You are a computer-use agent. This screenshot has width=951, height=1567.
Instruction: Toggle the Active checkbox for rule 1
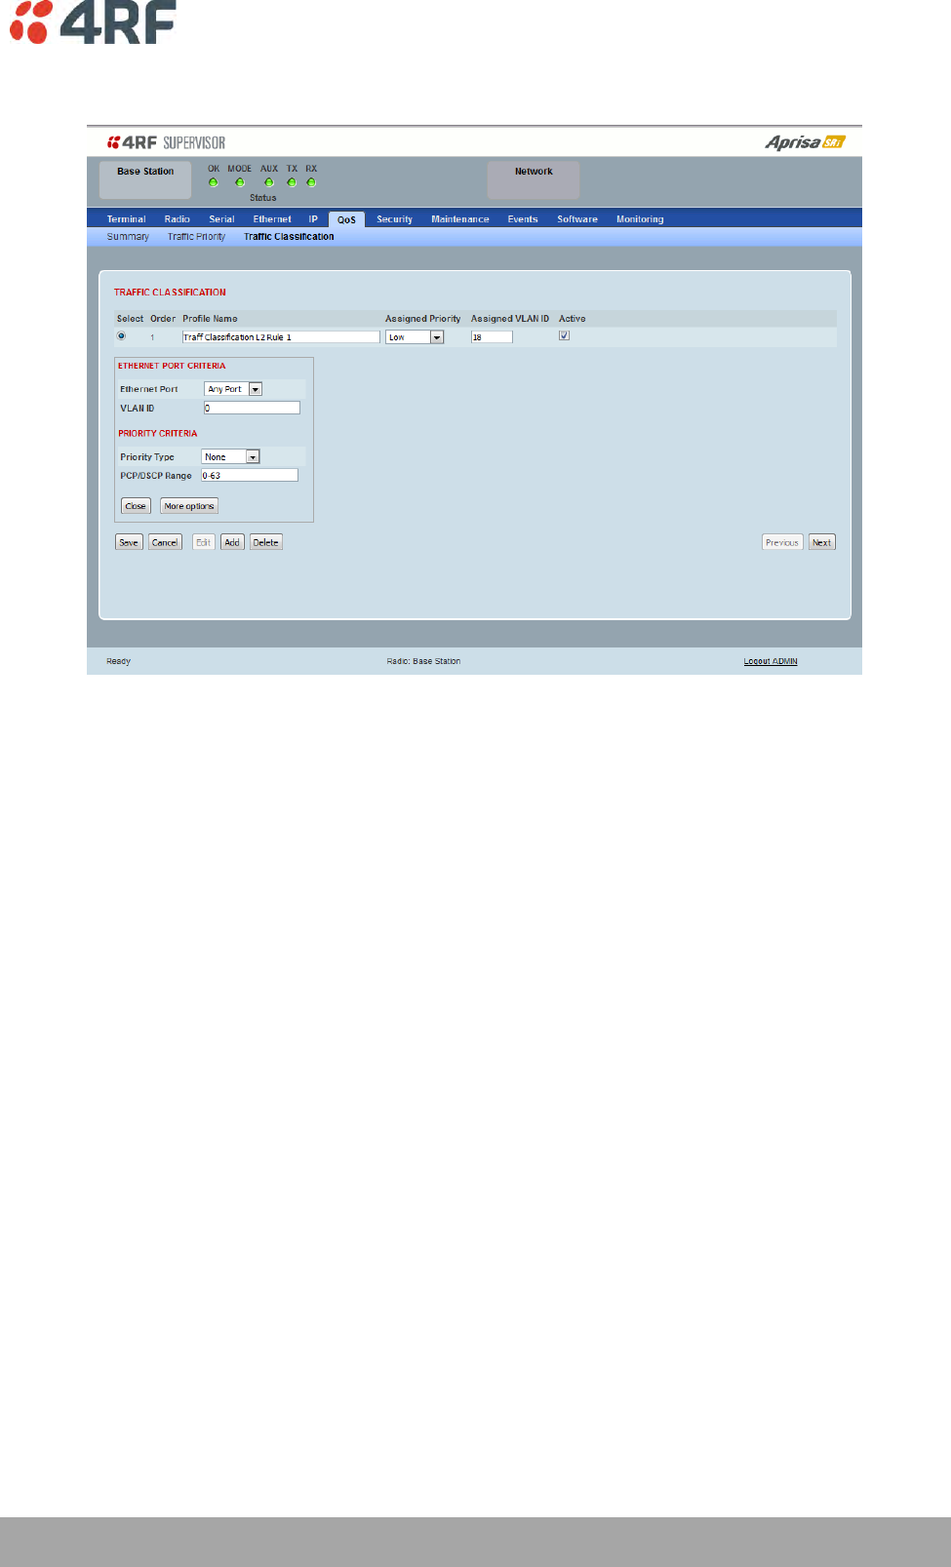click(564, 335)
